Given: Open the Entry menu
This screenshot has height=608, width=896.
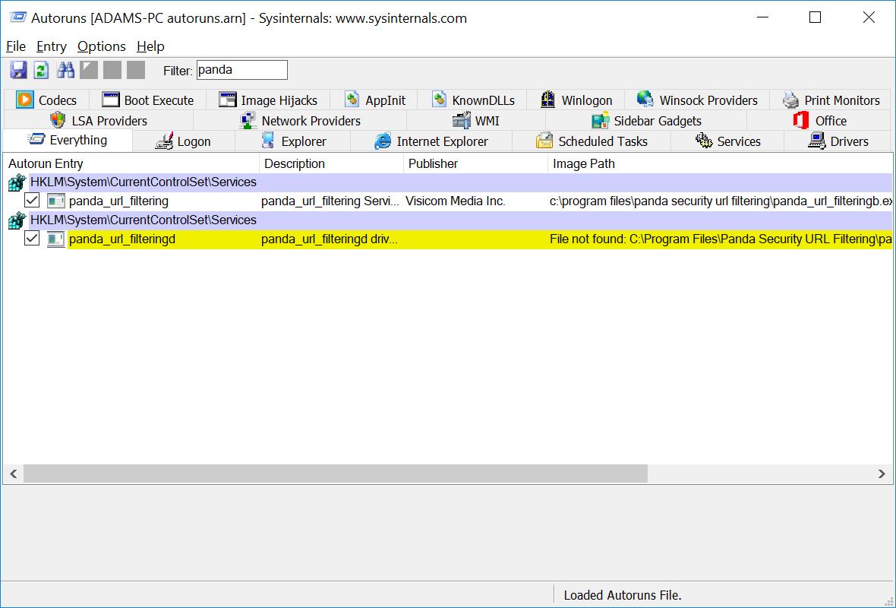Looking at the screenshot, I should 52,46.
